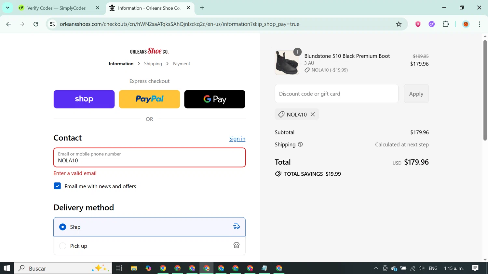Reload the checkout page

coord(36,24)
